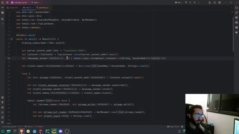The height and width of the screenshot is (134, 239).
Task: Click the main() sticky scope label under the editor
Action: [9, 123]
